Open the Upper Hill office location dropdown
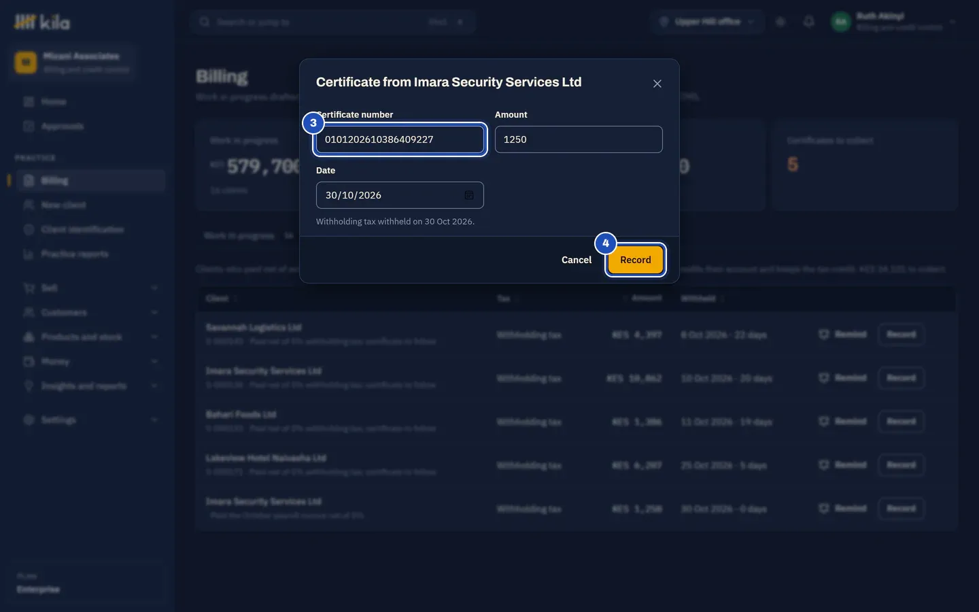The height and width of the screenshot is (612, 979). tap(707, 22)
